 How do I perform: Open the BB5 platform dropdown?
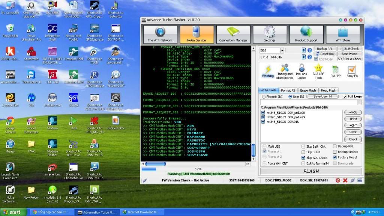pos(282,51)
